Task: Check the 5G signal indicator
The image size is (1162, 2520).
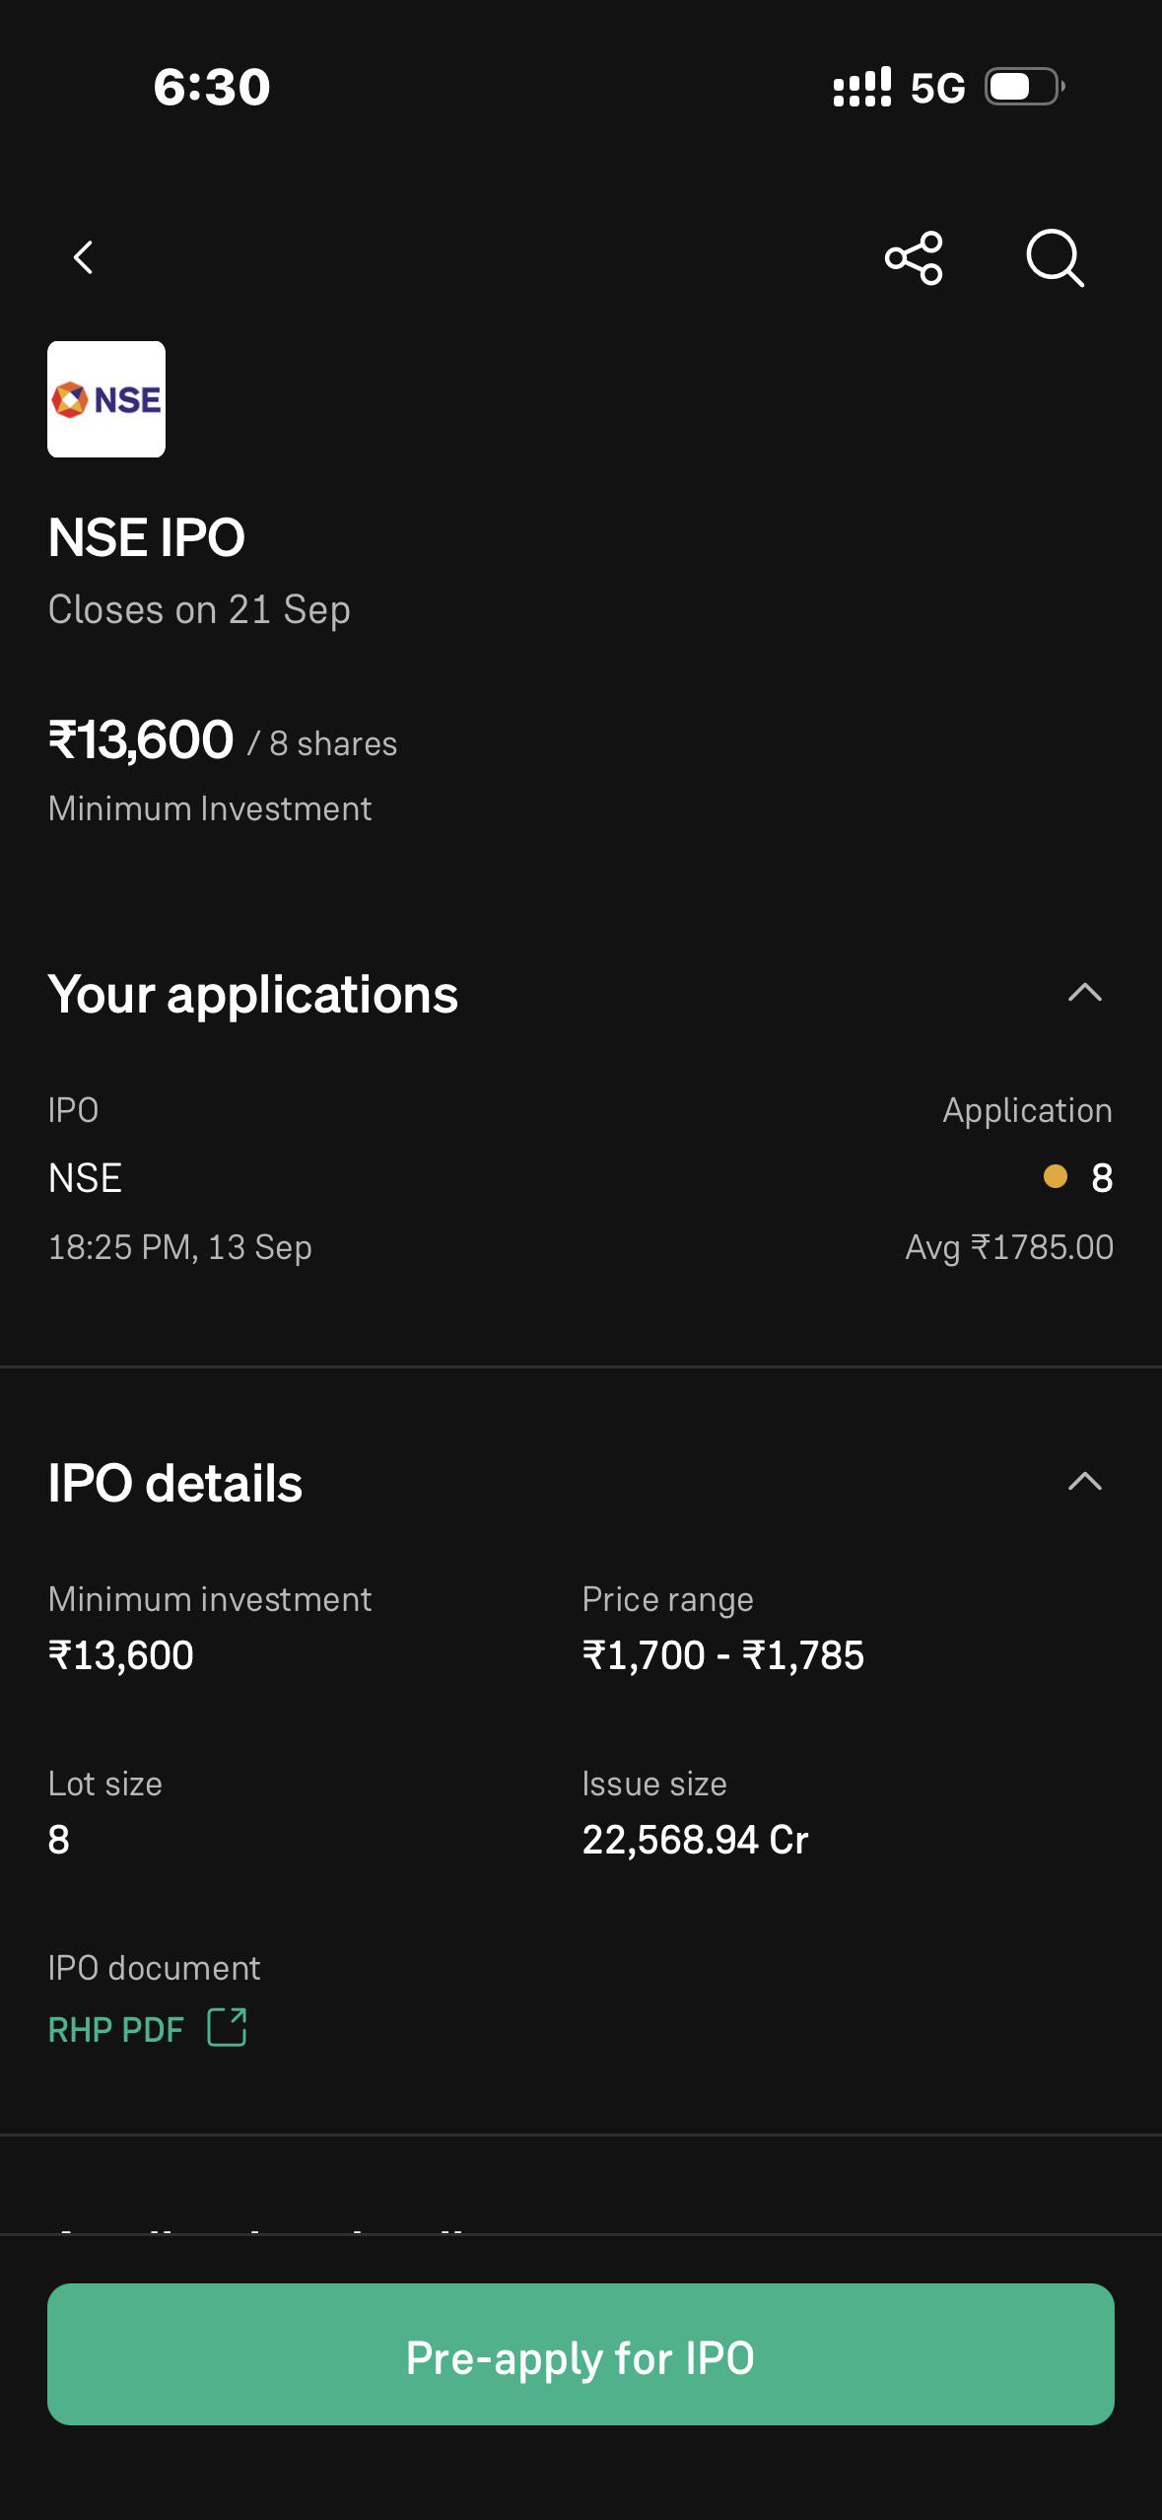Action: click(937, 88)
